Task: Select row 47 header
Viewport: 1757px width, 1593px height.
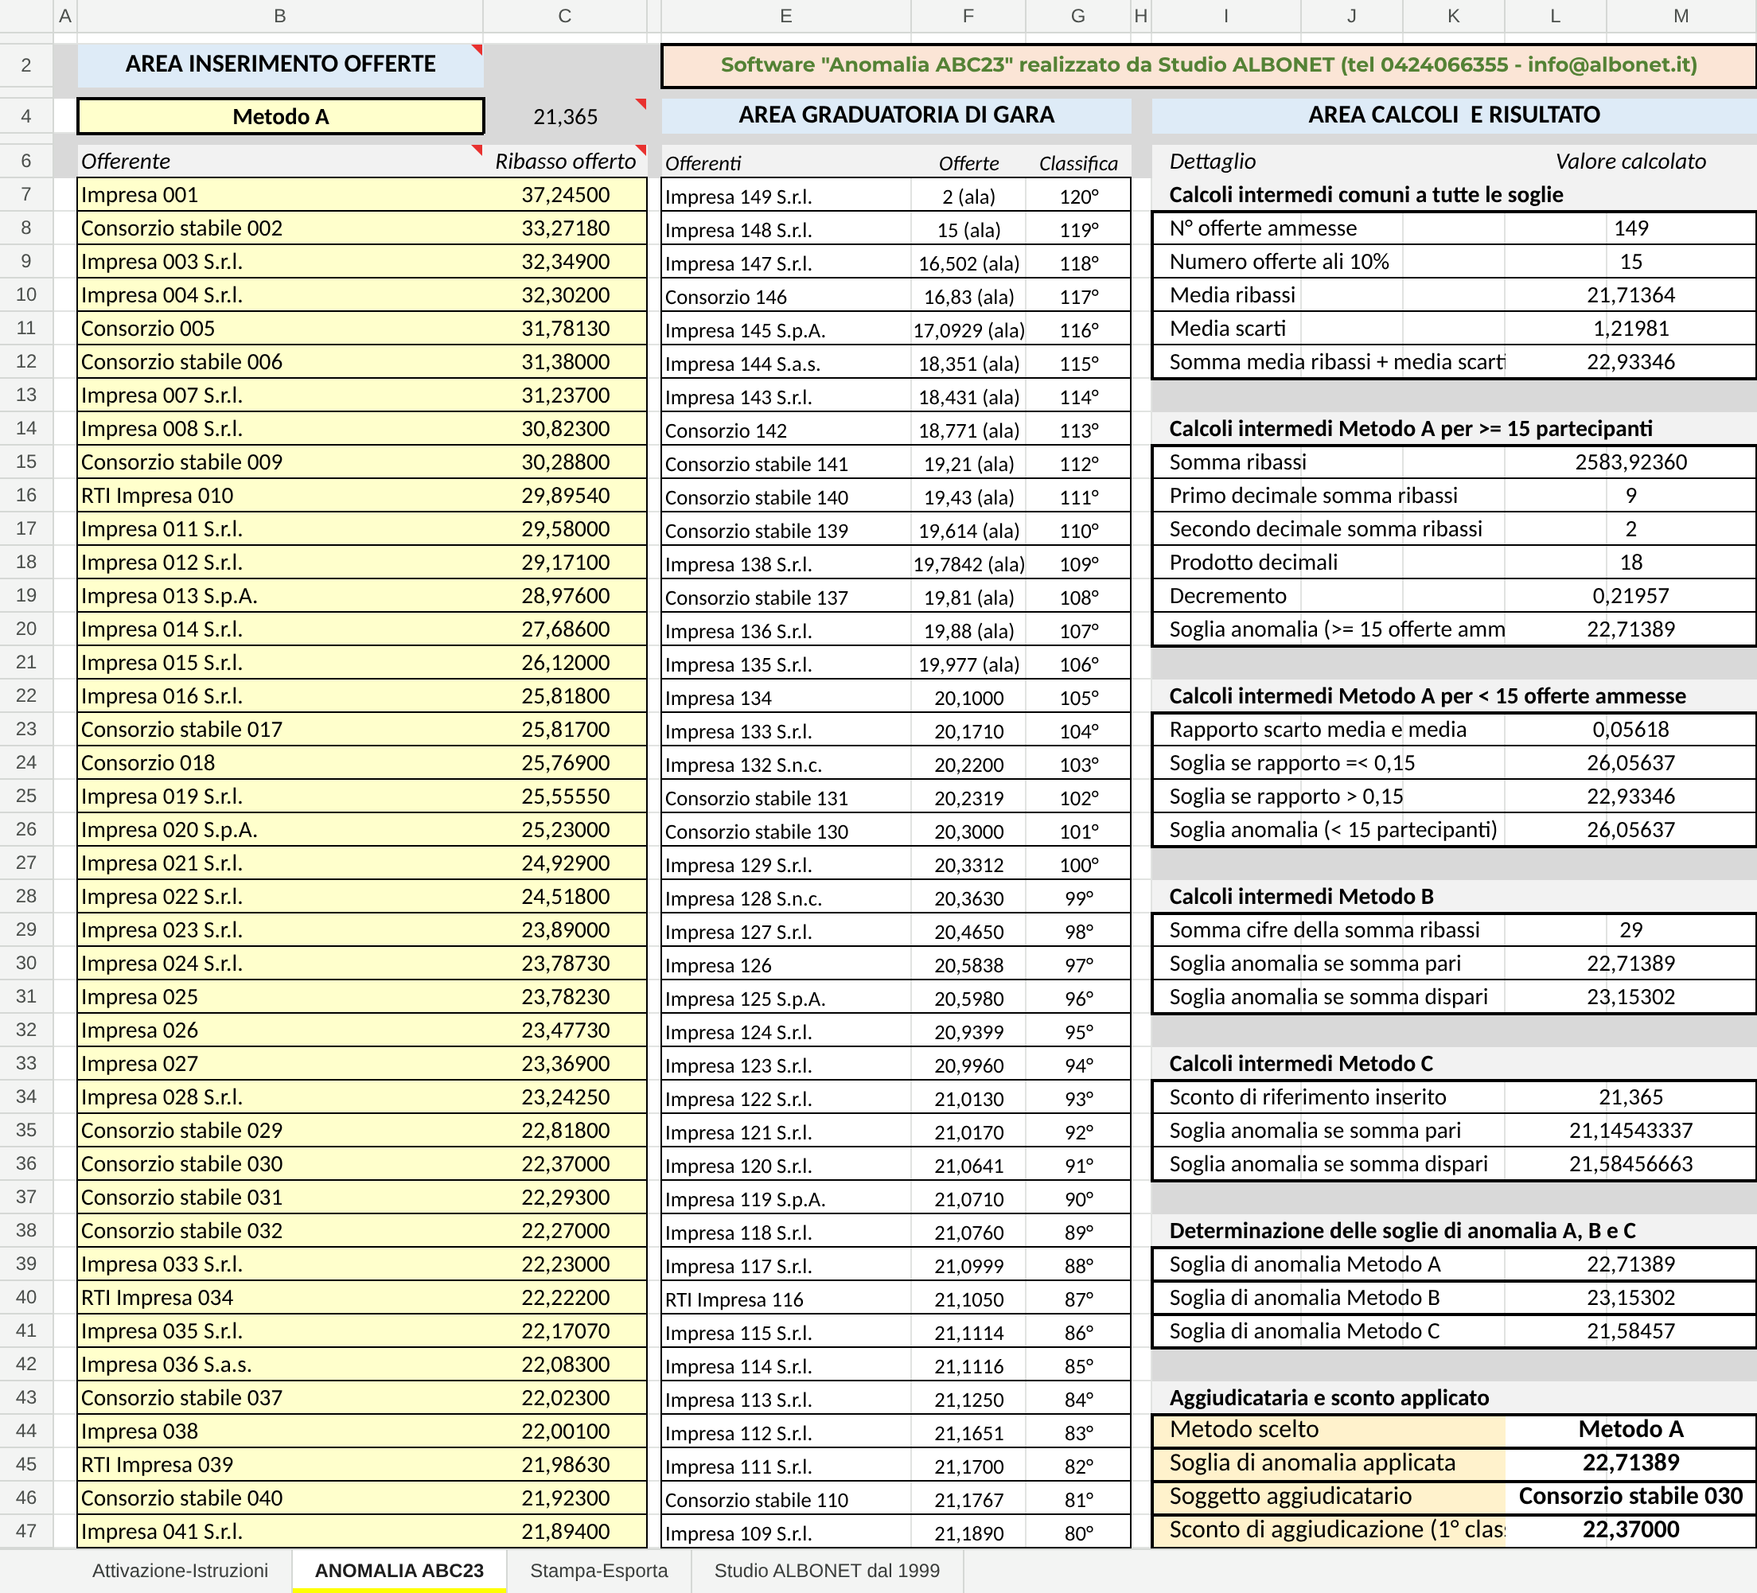Action: tap(26, 1532)
